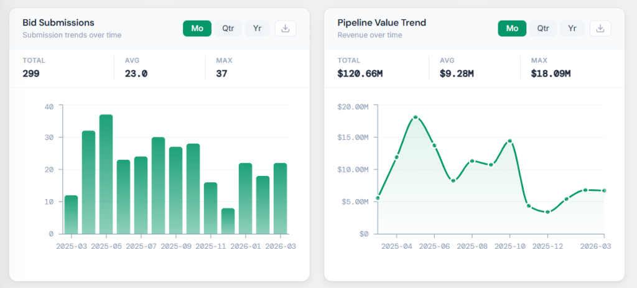Click the Pipeline TOTAL value $120.66M
Viewport: 637px width, 288px height.
coord(360,73)
